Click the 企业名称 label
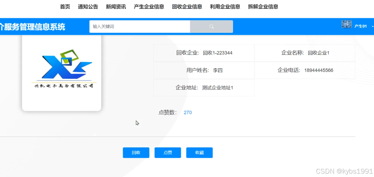The height and width of the screenshot is (177, 374). 293,53
